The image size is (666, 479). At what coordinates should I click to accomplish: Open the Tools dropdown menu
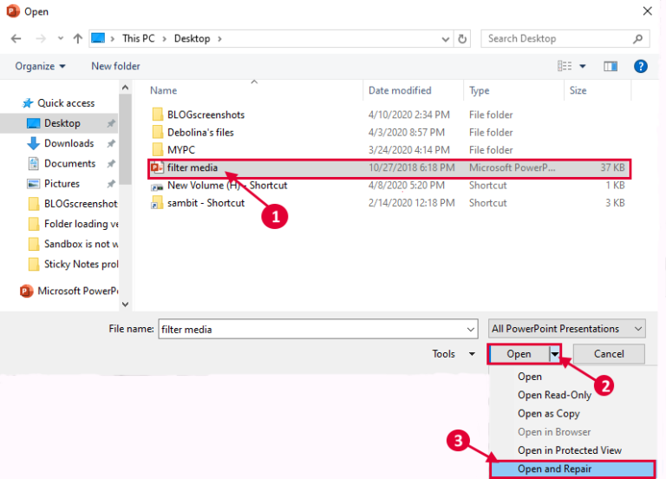(x=454, y=354)
